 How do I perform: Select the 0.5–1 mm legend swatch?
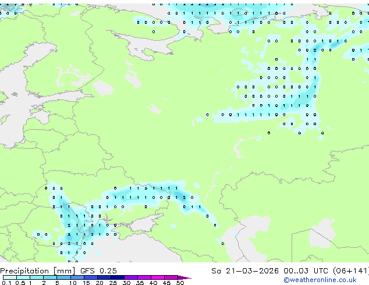tap(23, 277)
